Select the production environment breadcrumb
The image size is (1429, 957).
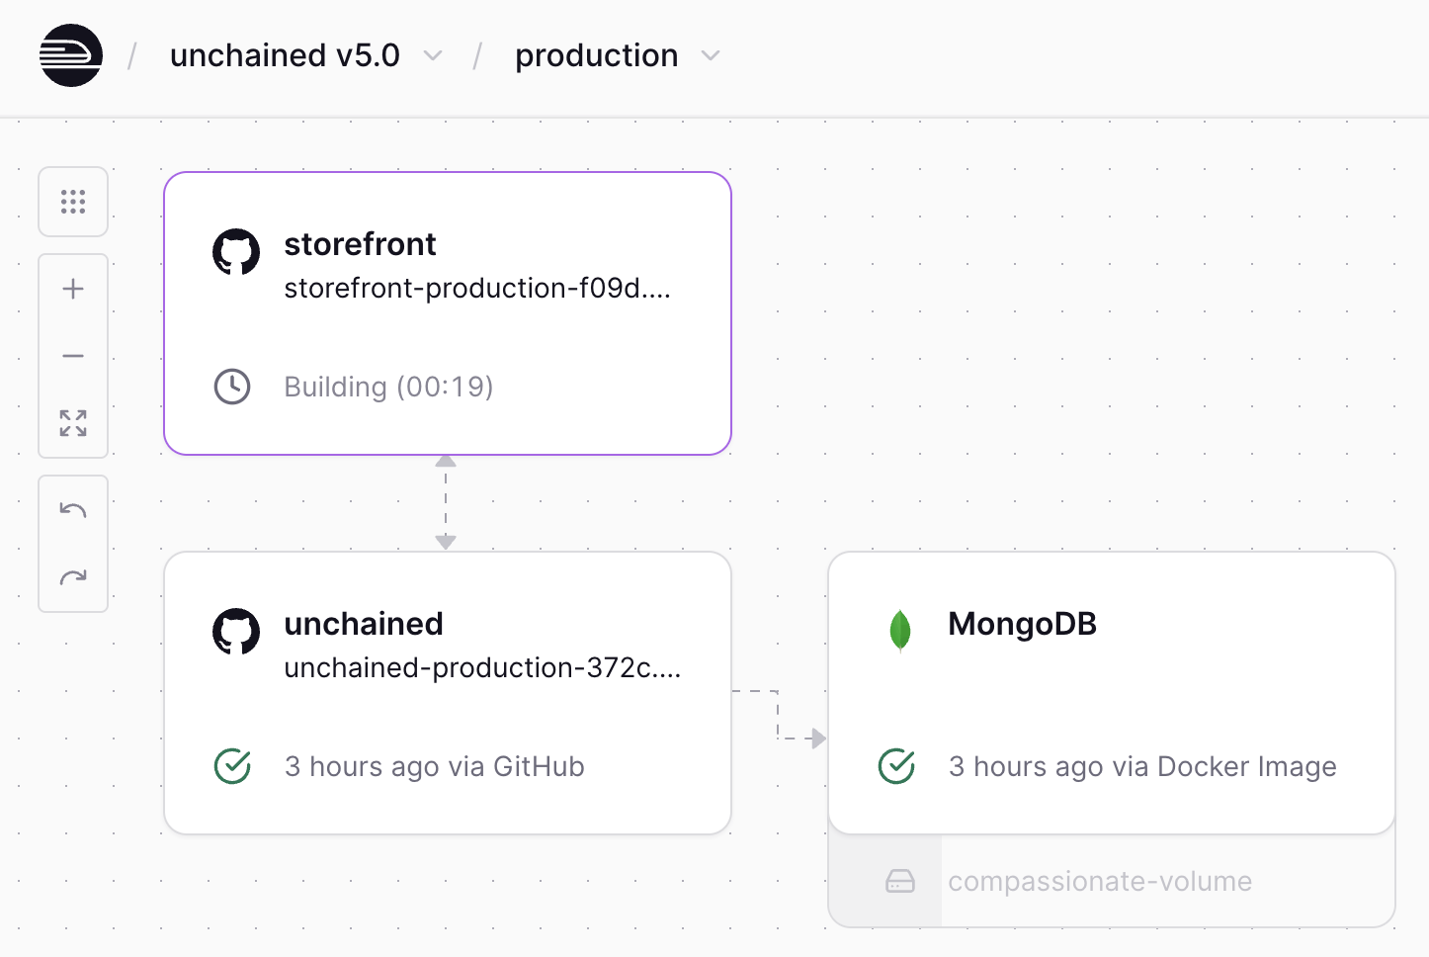point(596,55)
